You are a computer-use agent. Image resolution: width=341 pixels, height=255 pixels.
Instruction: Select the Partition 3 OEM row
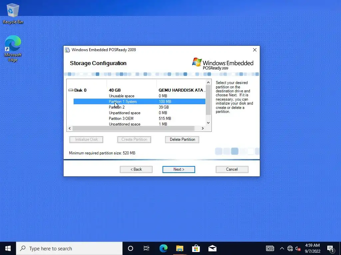(x=140, y=119)
